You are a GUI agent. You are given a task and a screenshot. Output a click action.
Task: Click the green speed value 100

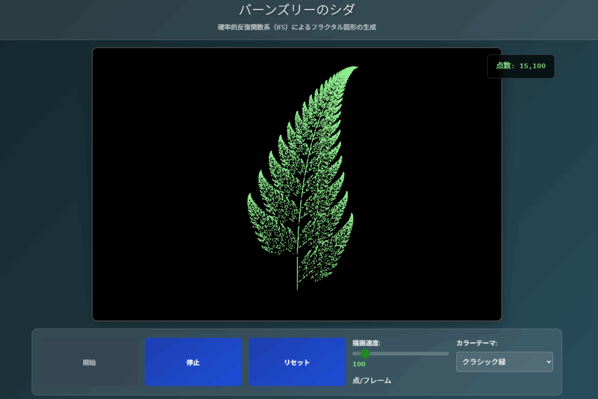click(359, 364)
